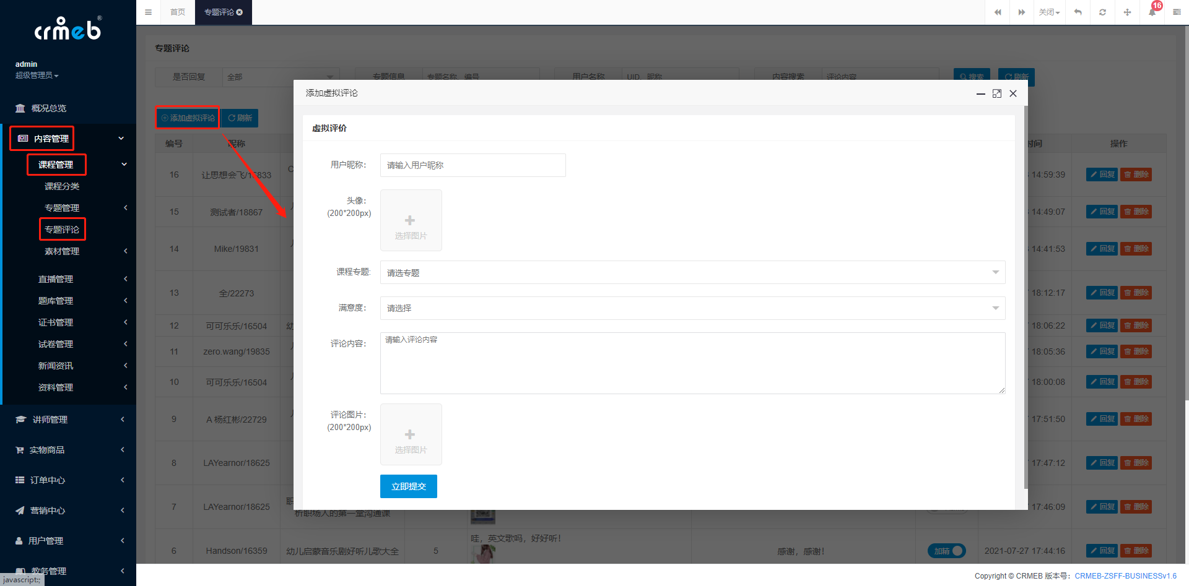Click into the 评论内容 text area

692,363
